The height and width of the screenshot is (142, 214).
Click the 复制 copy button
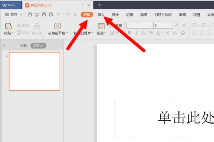pos(23,33)
